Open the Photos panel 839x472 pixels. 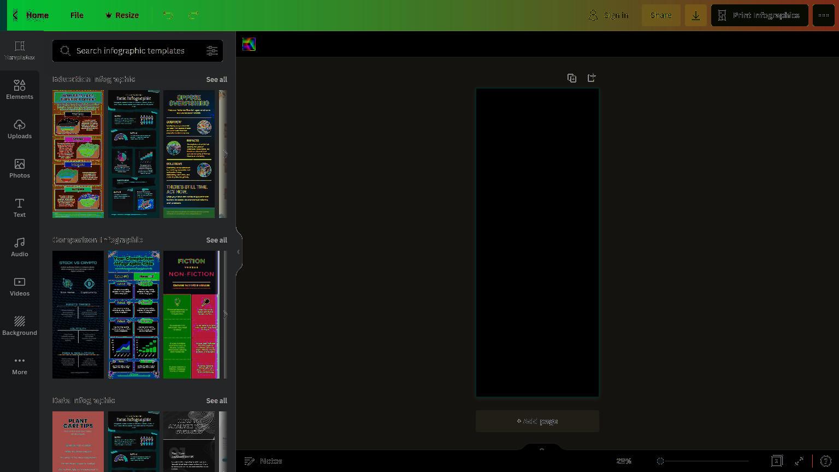[20, 169]
